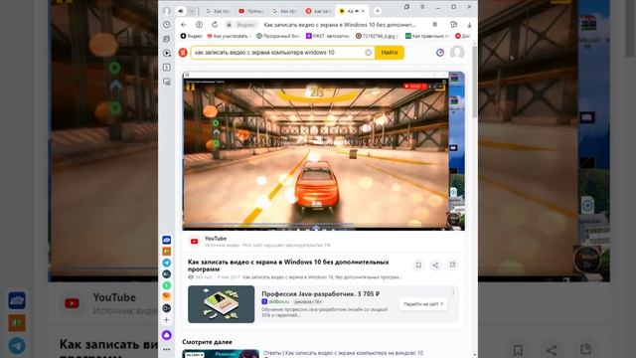Open the FIRST bookmark in the bookmarks bar
636x358 pixels.
[328, 36]
